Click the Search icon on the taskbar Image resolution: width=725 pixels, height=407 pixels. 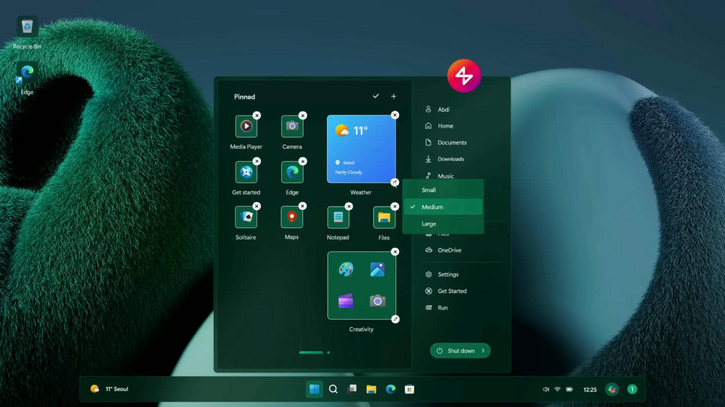point(333,389)
